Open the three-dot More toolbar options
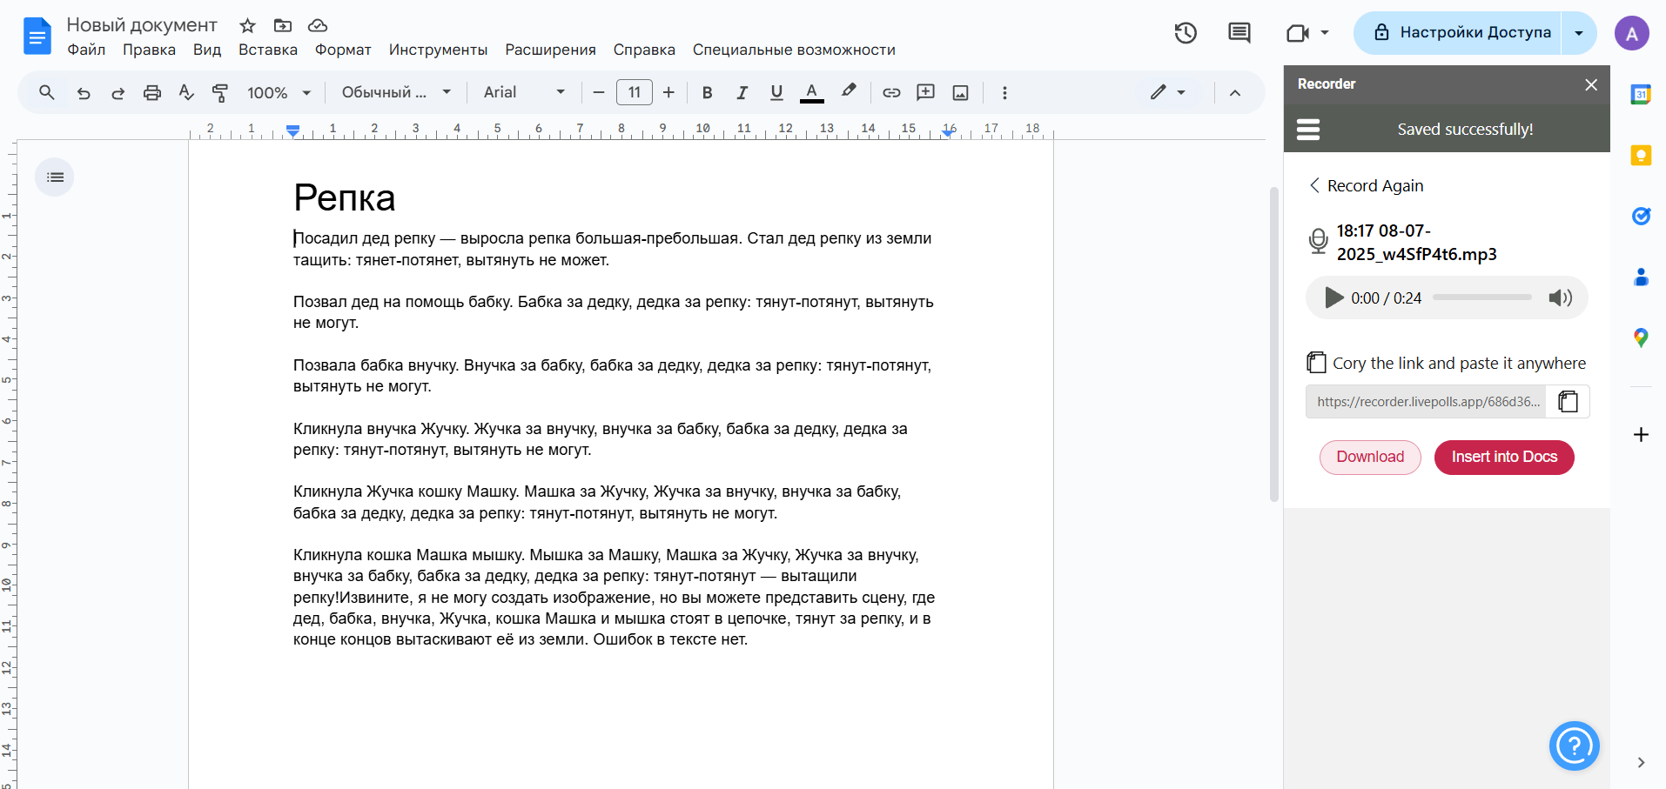The height and width of the screenshot is (789, 1666). [x=1004, y=92]
